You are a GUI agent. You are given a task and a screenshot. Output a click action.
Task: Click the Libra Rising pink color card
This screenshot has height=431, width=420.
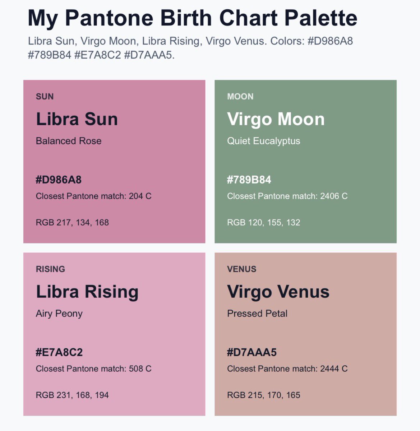114,334
